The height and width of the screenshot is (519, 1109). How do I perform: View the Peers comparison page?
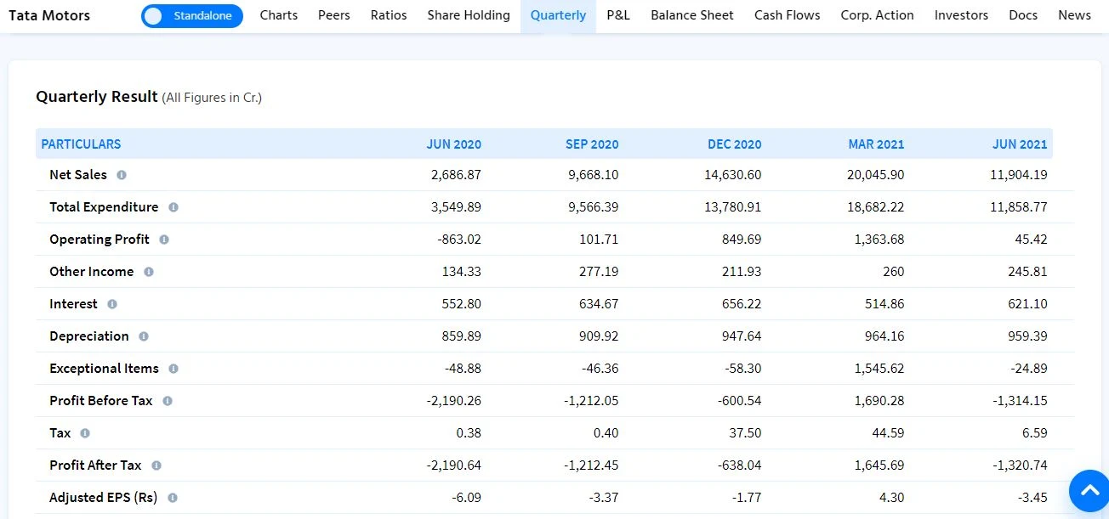[x=333, y=14]
